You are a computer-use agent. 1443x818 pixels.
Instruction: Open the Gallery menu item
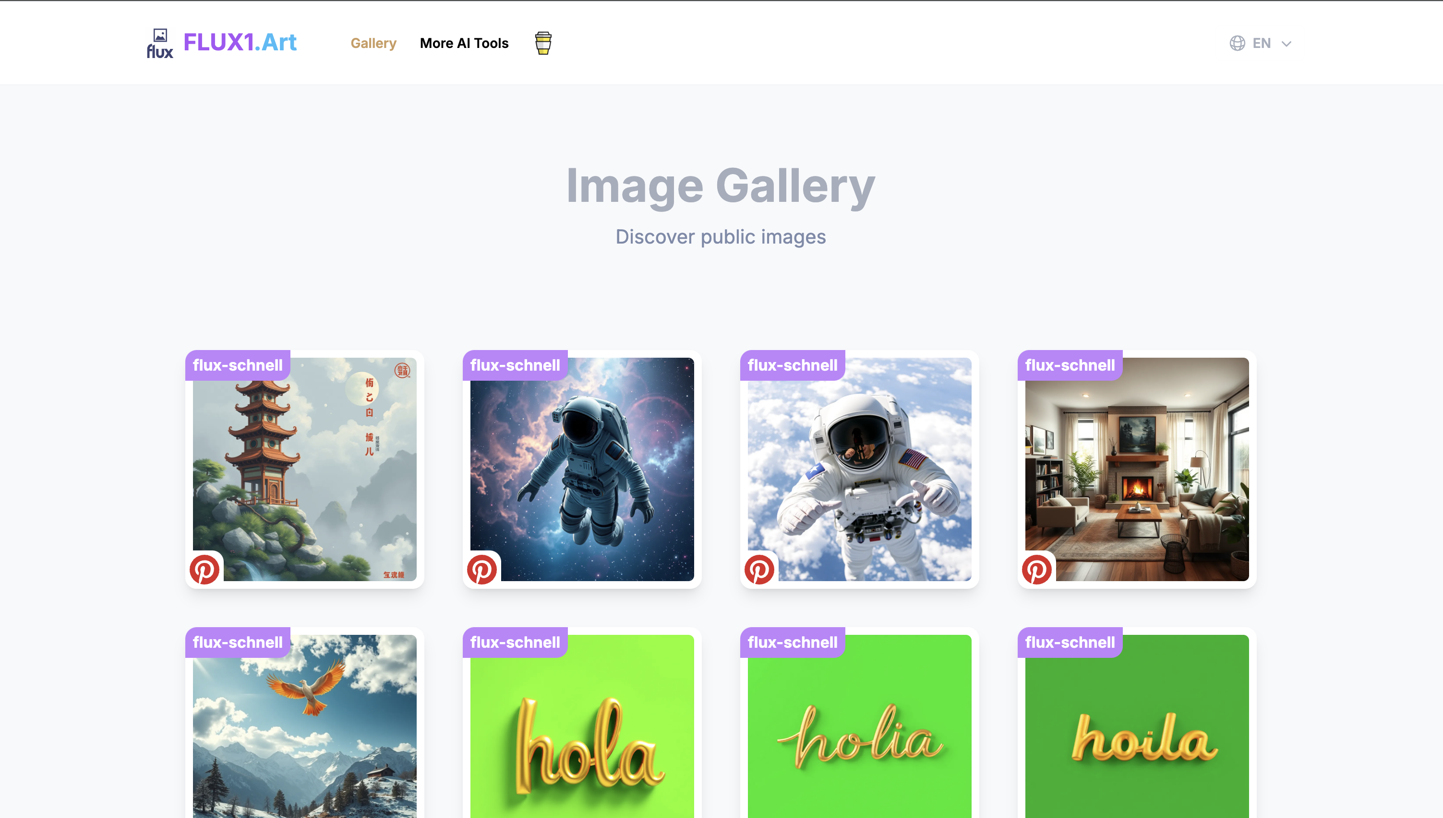click(373, 43)
